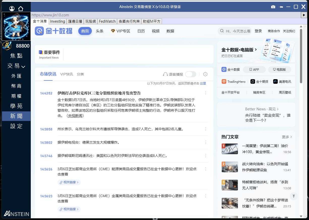Open the 金十数据·电脑版 chevron link
Screen dimensions: 309x220
[x=256, y=50]
